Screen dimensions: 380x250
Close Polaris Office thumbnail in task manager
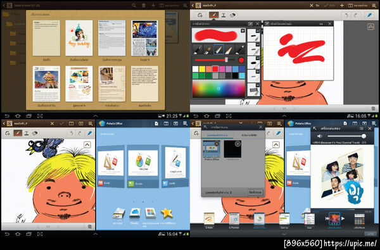tap(217, 144)
